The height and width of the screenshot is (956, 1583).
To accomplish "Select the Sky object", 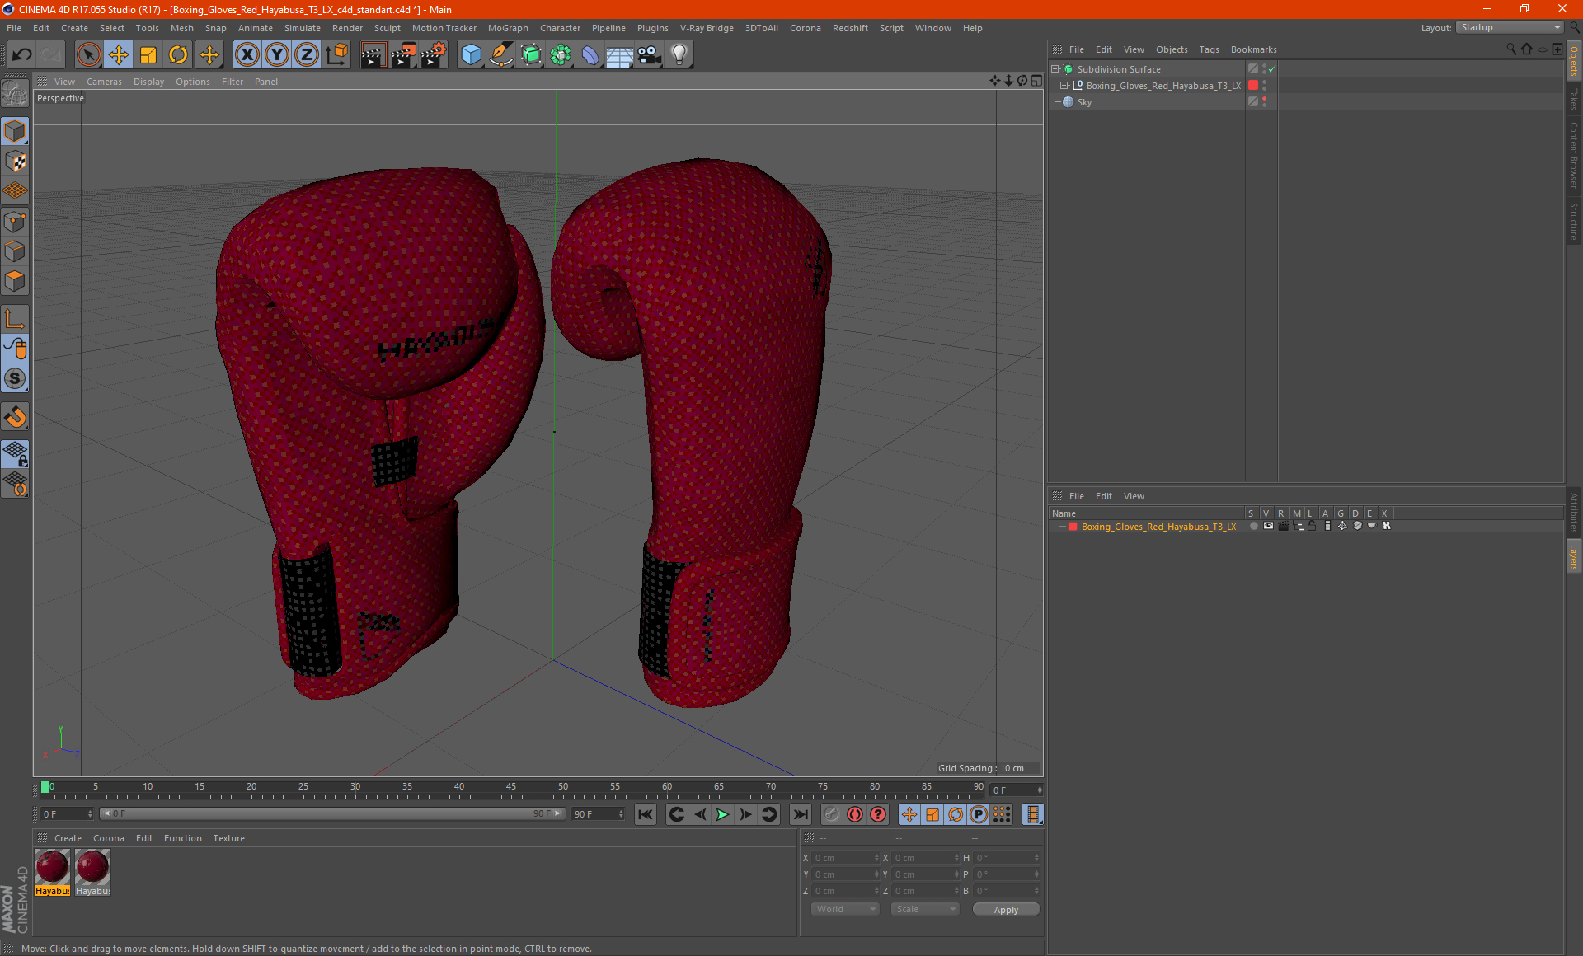I will [x=1084, y=102].
